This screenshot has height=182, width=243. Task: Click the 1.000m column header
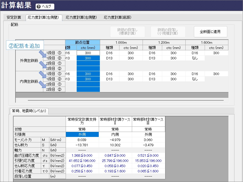click(121, 42)
